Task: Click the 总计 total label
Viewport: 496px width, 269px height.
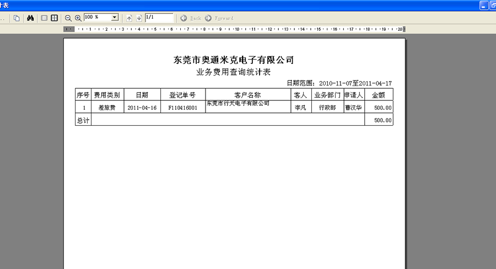Action: coord(83,120)
